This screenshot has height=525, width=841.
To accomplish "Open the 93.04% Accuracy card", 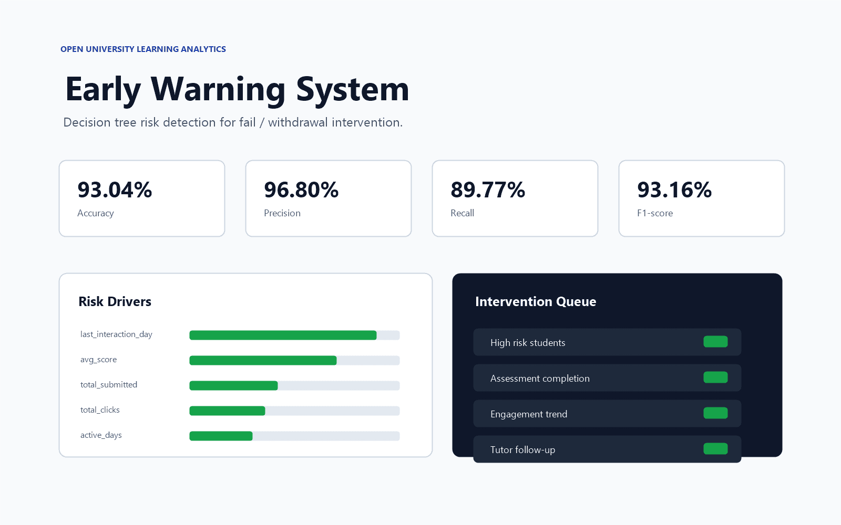I will point(142,198).
